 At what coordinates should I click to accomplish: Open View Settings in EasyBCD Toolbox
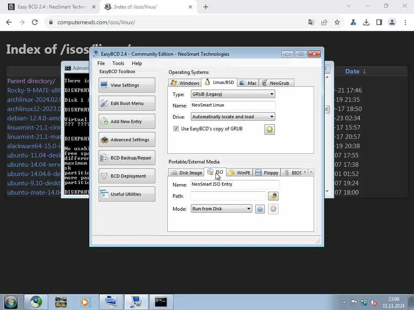point(127,85)
